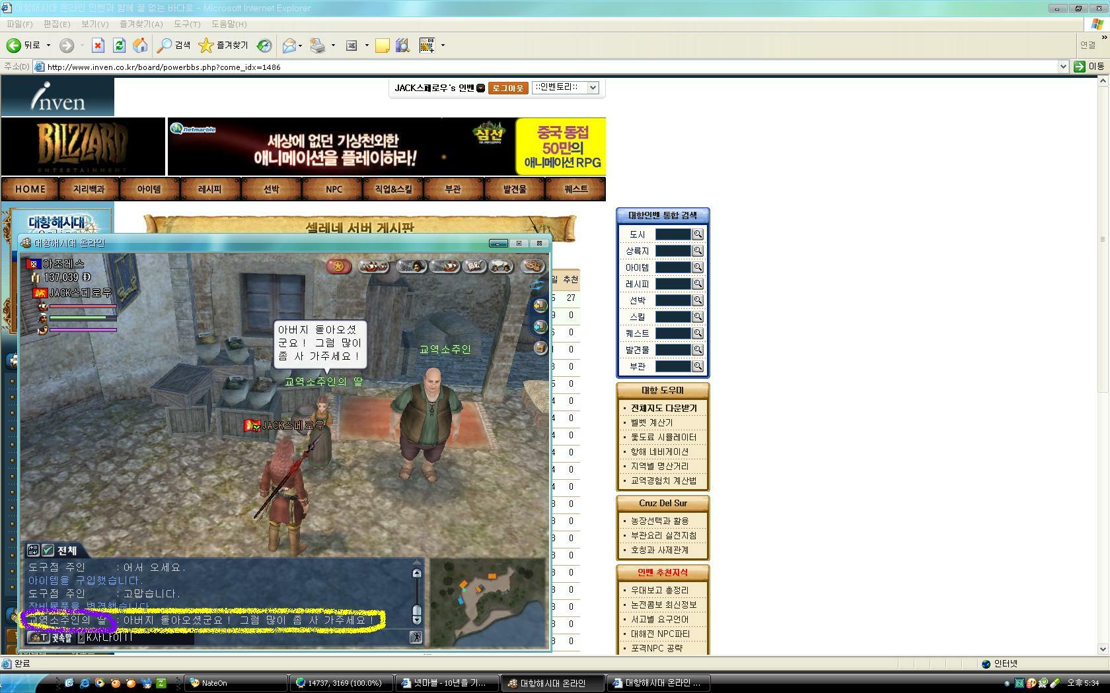Open the two-person chat bubble icon
Viewport: 1110px width, 693px height.
click(501, 266)
